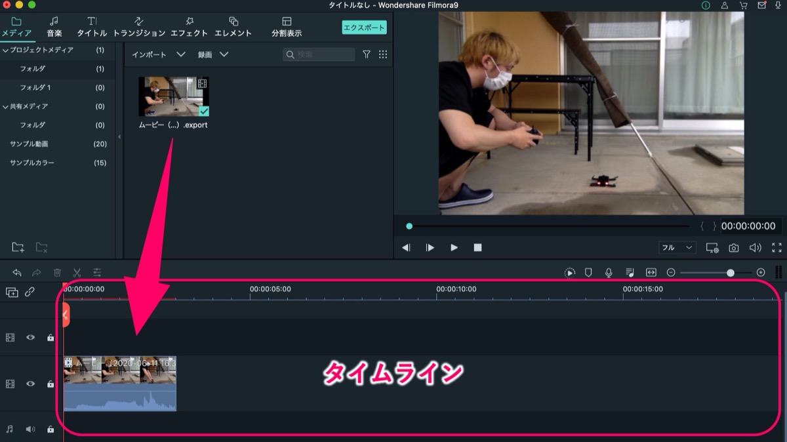This screenshot has height=442, width=787.
Task: Enter fullscreen preview
Action: (777, 248)
